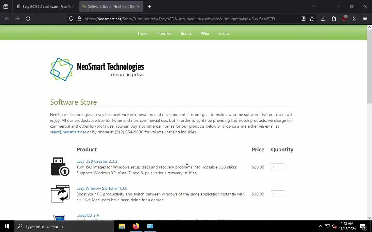Click the NeoSmart Technologies logo
Screen dimensions: 372x232
pos(97,69)
